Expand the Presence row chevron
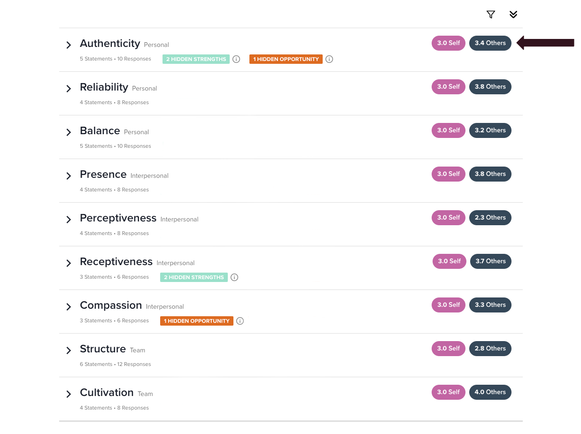This screenshot has height=434, width=581. (69, 176)
